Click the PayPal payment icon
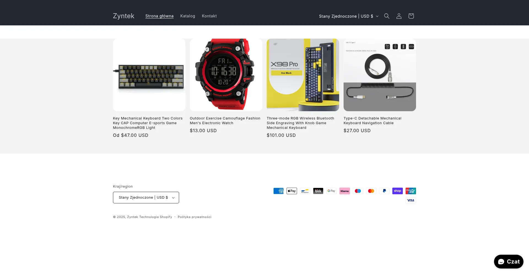This screenshot has height=274, width=529. (384, 191)
